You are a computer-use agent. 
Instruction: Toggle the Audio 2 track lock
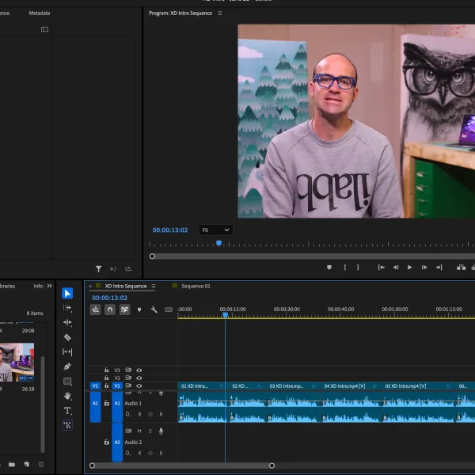[x=107, y=442]
